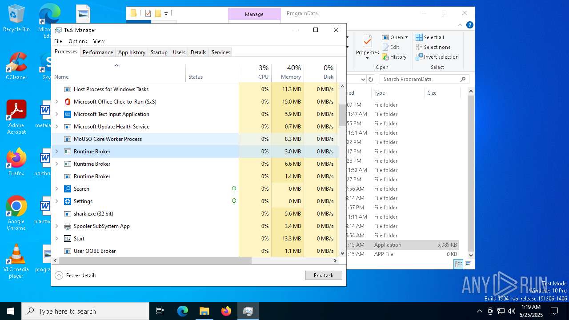Click the Explorer refresh button
The image size is (569, 320).
[x=371, y=80]
